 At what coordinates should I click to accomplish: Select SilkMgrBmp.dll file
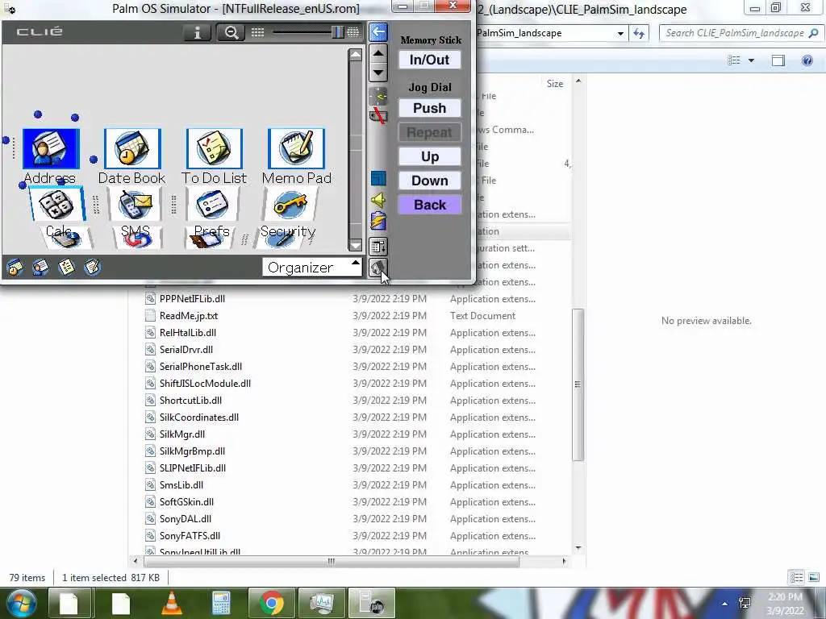192,451
